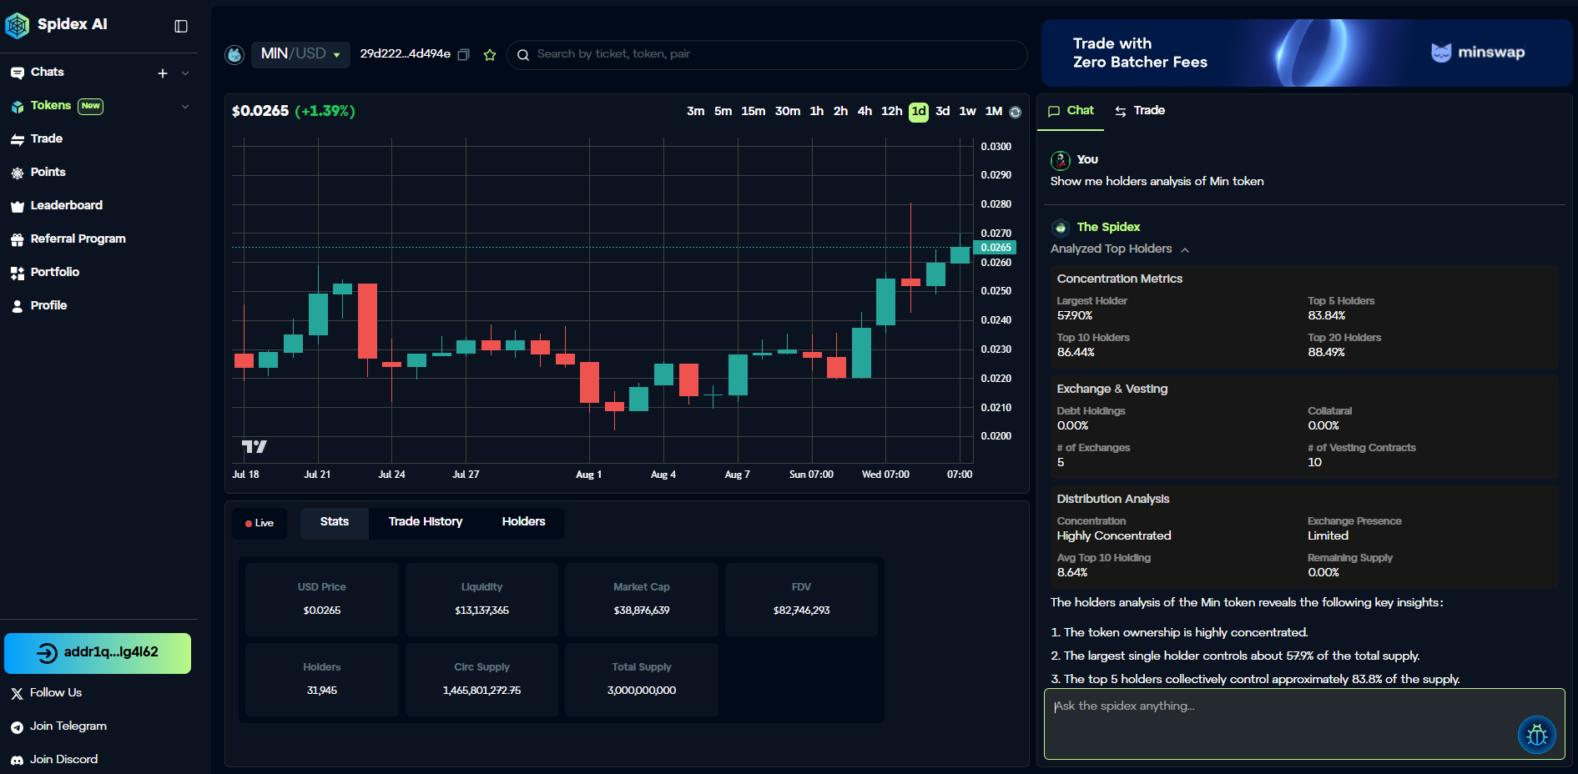Click the copy address icon
The image size is (1578, 774).
tap(464, 54)
